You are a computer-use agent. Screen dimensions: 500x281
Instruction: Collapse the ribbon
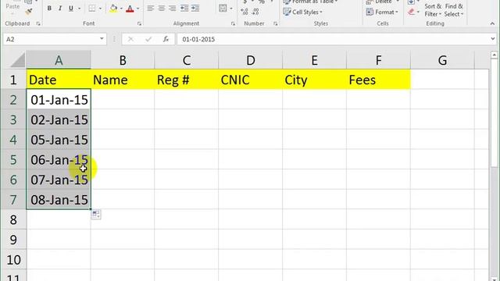click(492, 23)
